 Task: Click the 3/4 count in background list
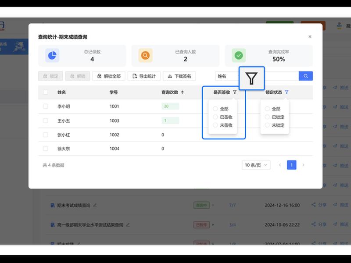pos(233,225)
